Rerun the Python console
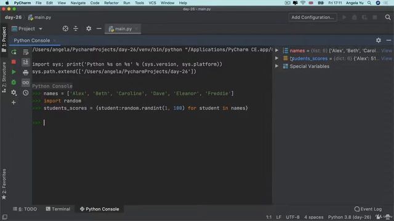This screenshot has width=394, height=221. [14, 52]
